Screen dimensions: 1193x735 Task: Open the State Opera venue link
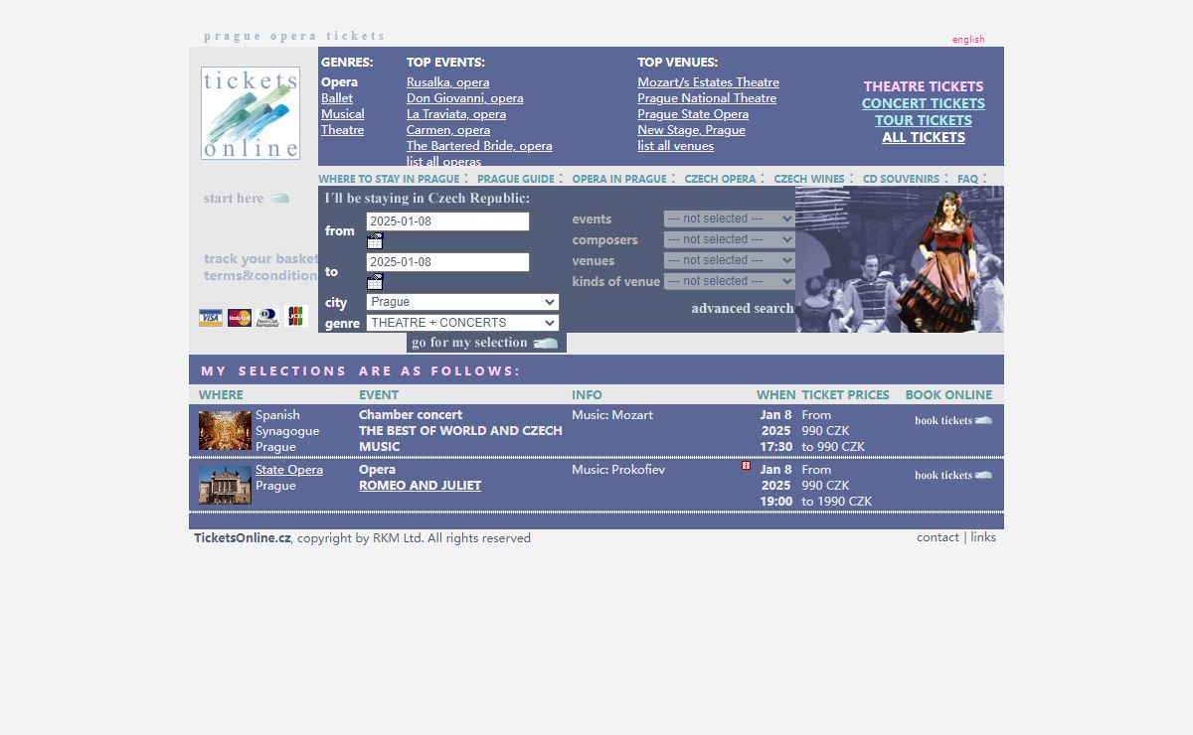click(289, 470)
